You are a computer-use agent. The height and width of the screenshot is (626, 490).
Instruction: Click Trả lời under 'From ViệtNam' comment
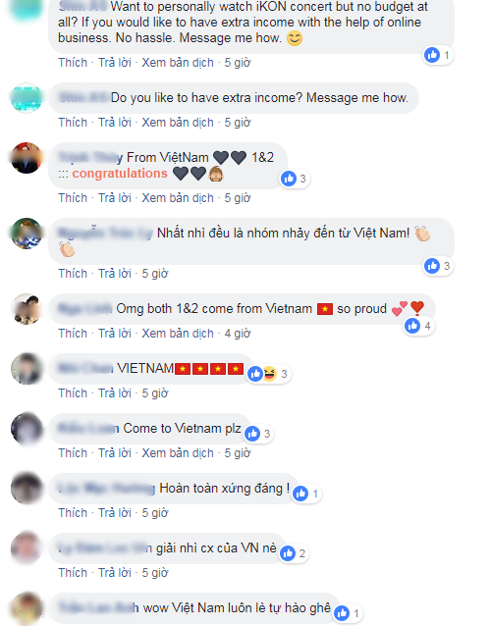115,198
